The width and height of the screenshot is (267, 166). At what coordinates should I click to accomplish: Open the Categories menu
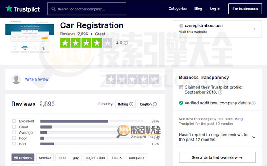[x=178, y=9]
